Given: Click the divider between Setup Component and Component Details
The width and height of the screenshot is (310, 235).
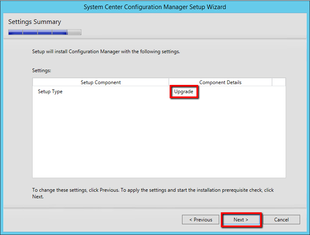Looking at the screenshot, I should click(169, 82).
